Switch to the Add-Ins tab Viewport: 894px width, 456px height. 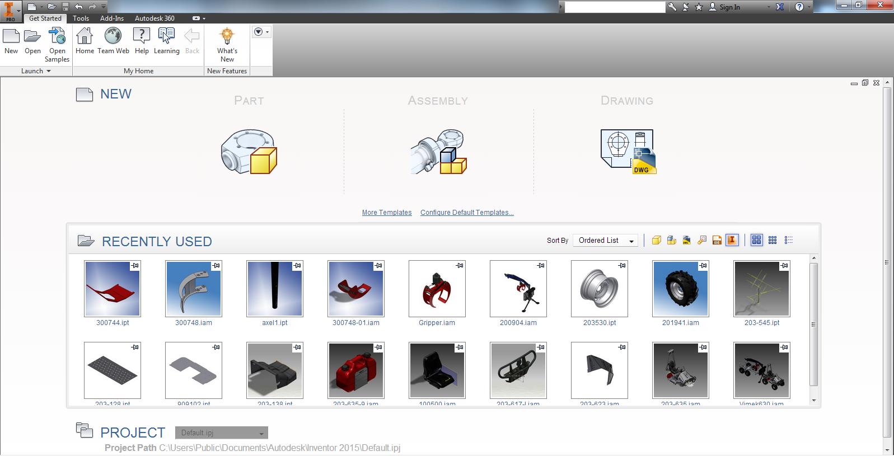112,18
